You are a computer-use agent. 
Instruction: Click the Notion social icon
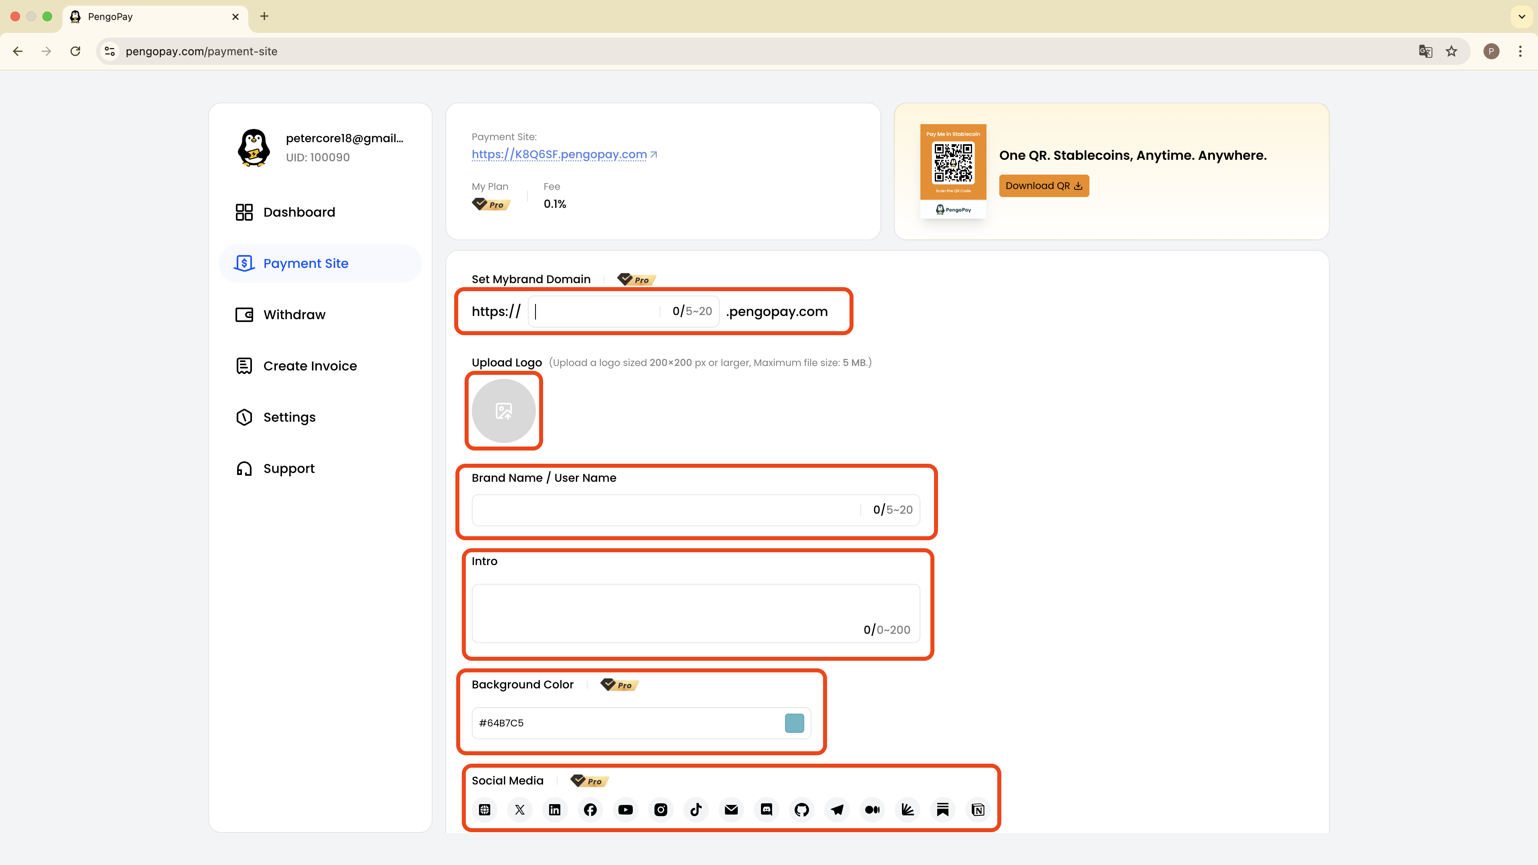point(978,809)
